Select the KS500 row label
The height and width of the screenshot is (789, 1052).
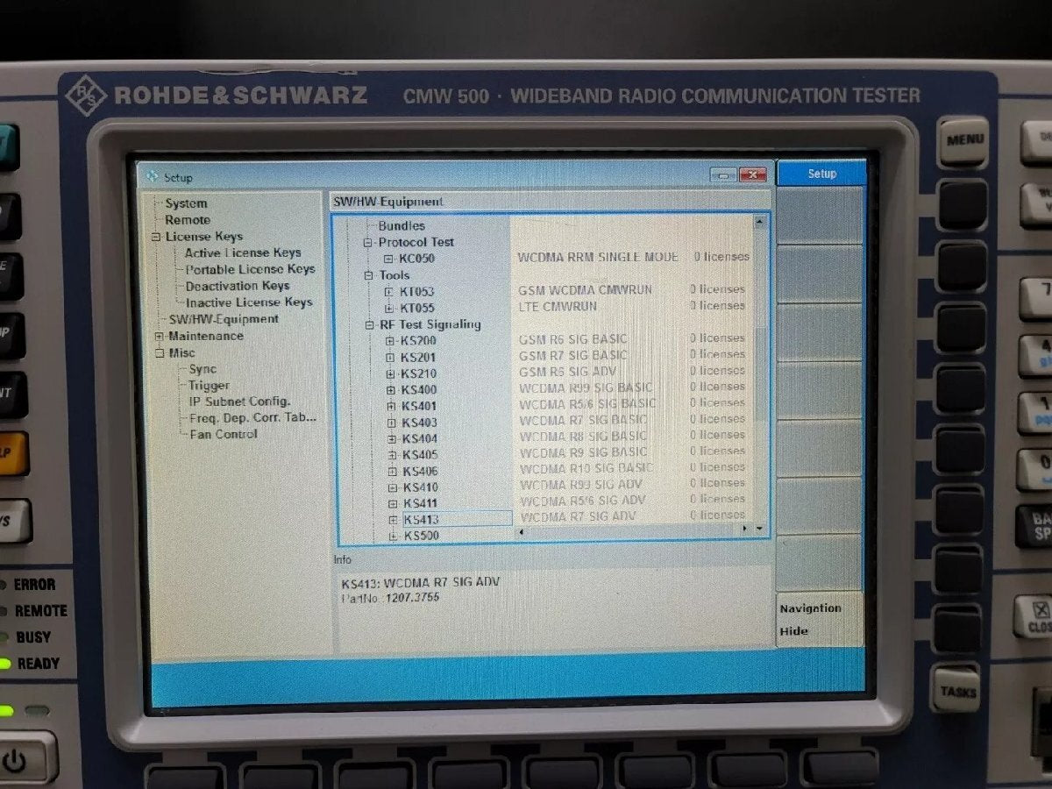click(422, 536)
